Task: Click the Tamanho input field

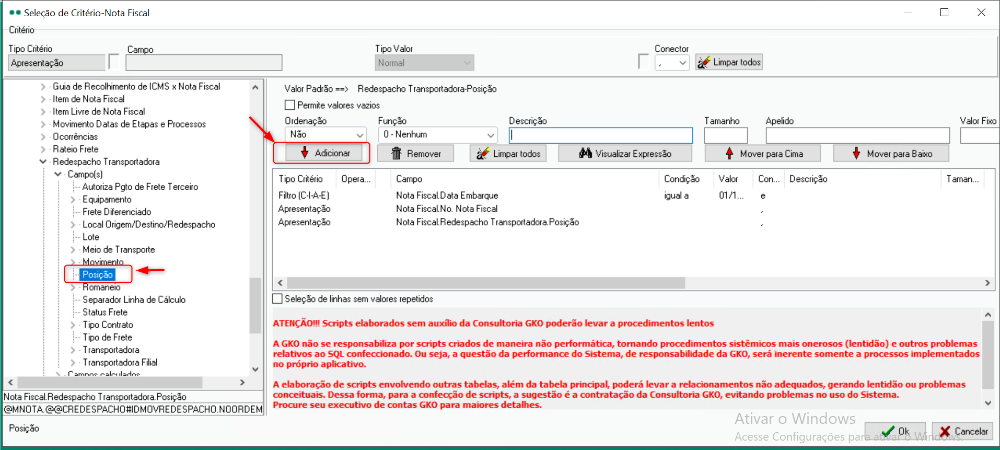Action: [726, 135]
